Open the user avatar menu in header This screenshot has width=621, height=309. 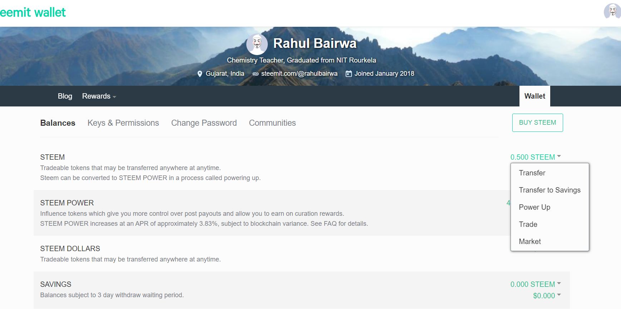612,11
